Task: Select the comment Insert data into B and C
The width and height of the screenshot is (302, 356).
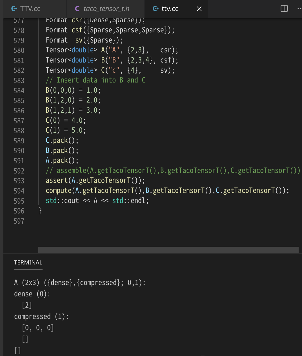Action: click(x=96, y=80)
